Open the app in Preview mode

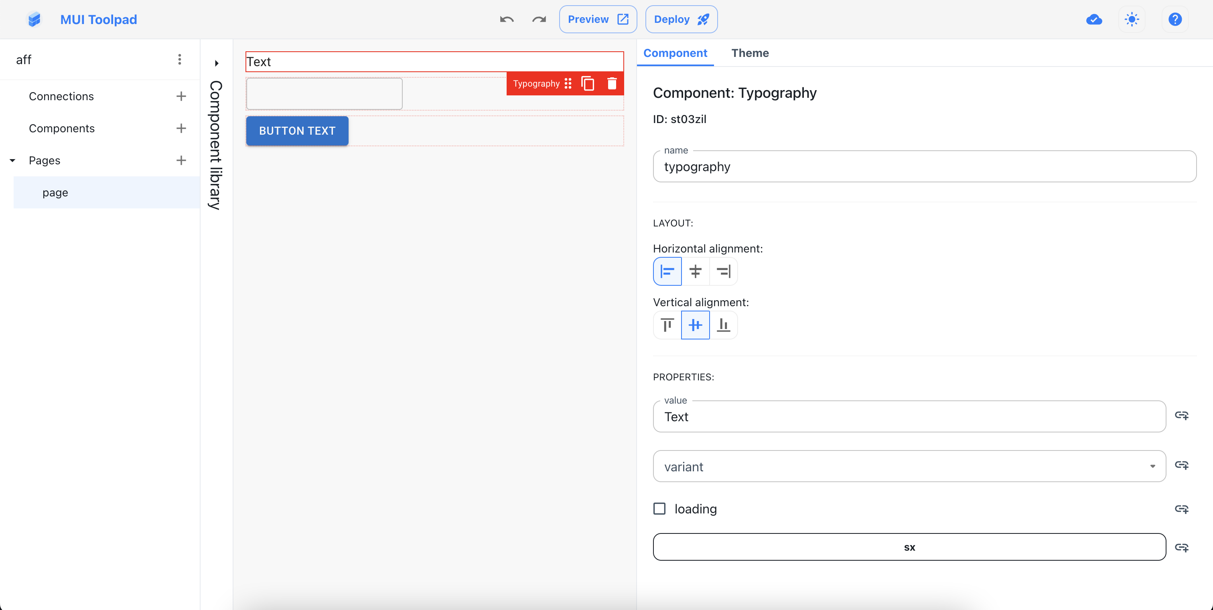pos(598,19)
